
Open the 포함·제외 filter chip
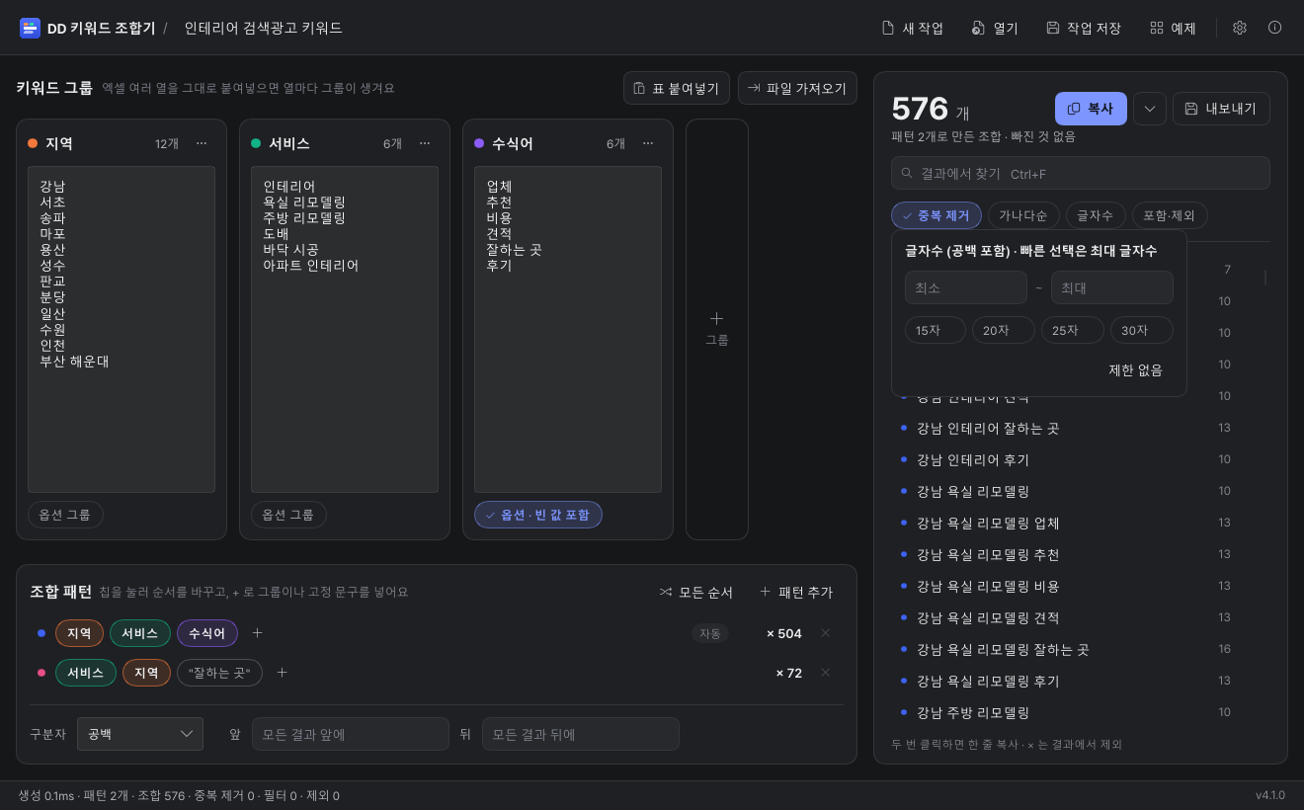coord(1170,215)
